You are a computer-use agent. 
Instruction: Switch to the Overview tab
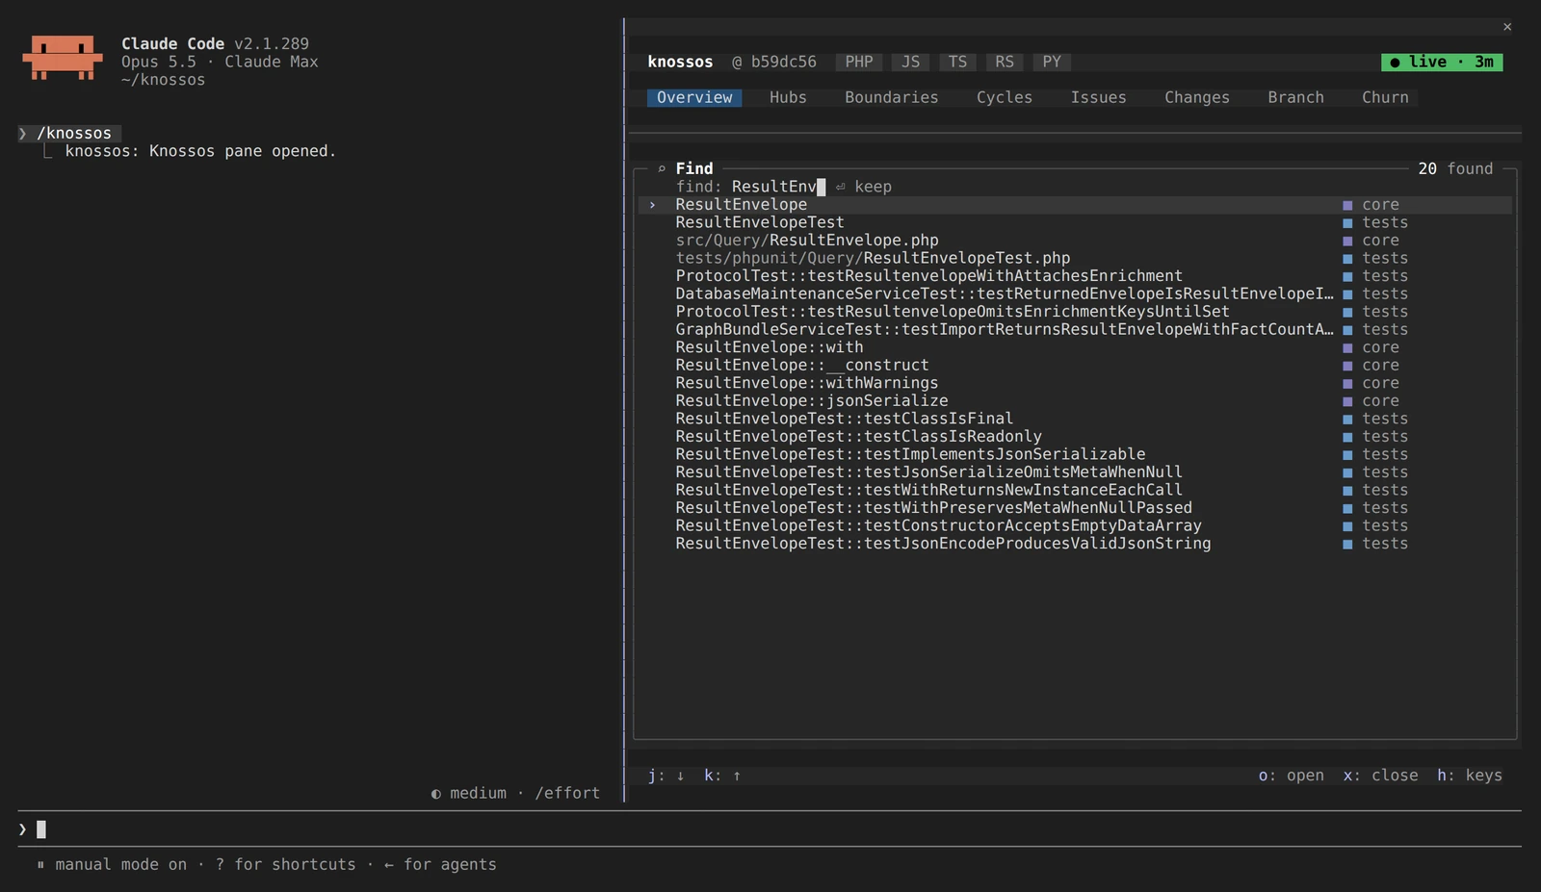point(694,97)
